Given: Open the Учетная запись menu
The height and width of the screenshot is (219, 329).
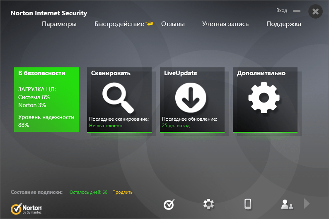Looking at the screenshot, I should [x=225, y=24].
